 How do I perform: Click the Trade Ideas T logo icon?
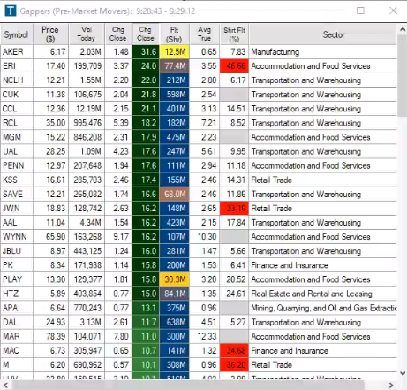pyautogui.click(x=11, y=11)
